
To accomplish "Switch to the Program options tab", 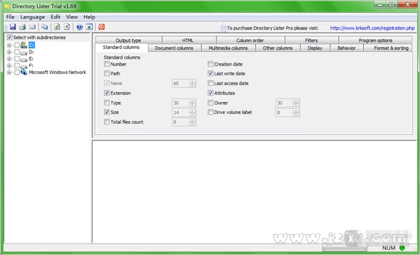I will pos(375,40).
